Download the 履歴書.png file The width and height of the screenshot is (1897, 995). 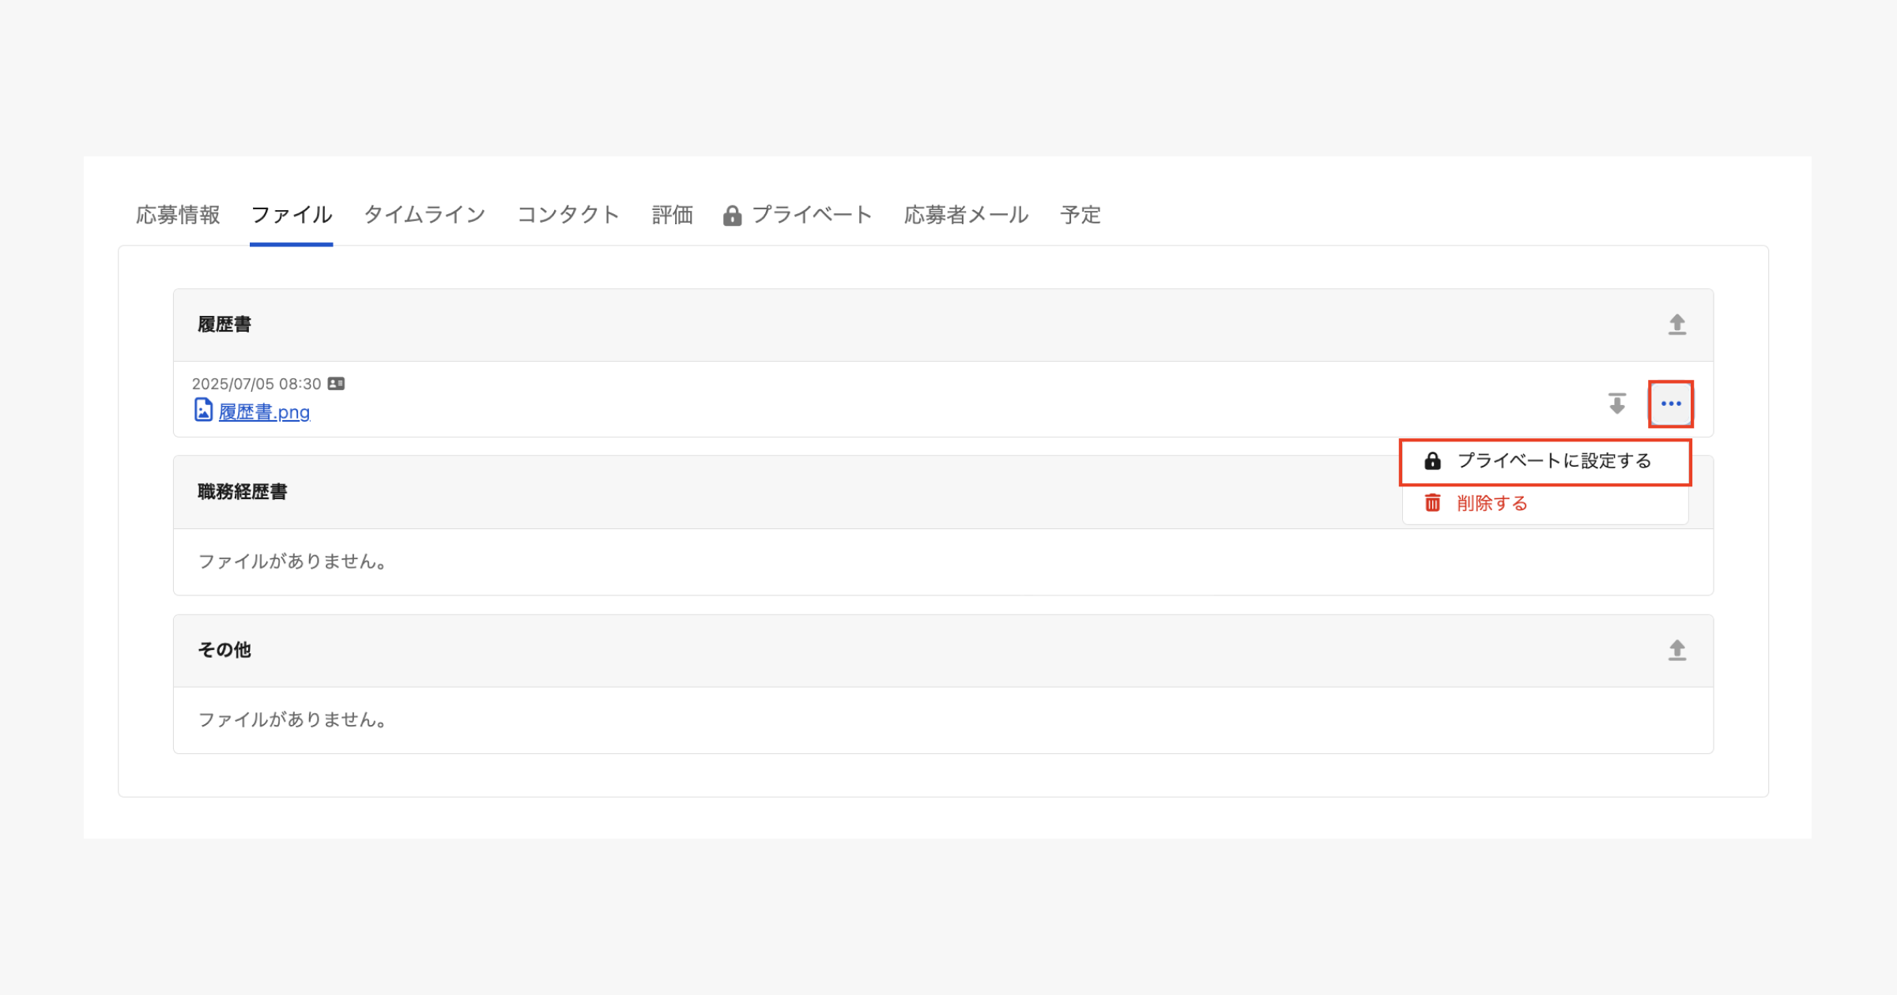click(1616, 404)
